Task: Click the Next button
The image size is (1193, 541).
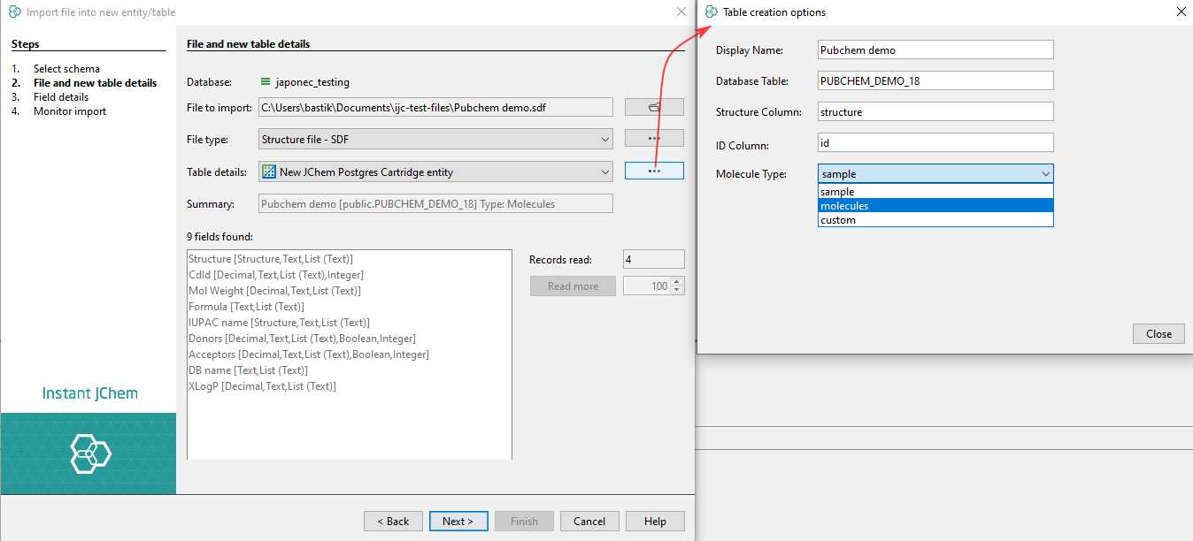Action: pyautogui.click(x=458, y=522)
